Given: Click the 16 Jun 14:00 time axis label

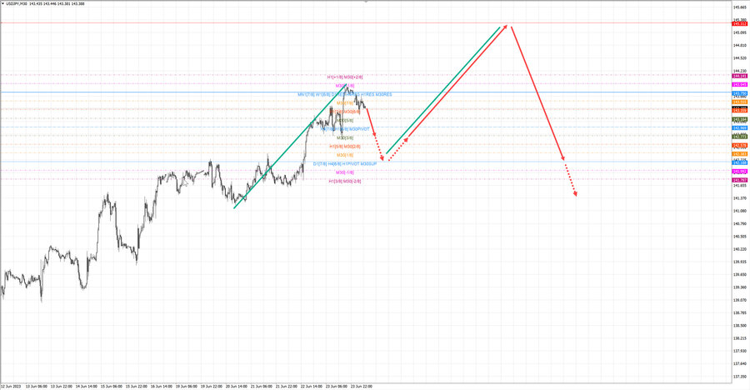Looking at the screenshot, I should (161, 386).
